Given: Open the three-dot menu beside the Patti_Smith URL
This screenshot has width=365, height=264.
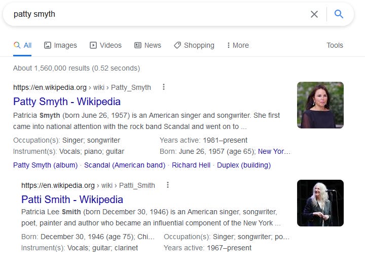Looking at the screenshot, I should click(168, 185).
